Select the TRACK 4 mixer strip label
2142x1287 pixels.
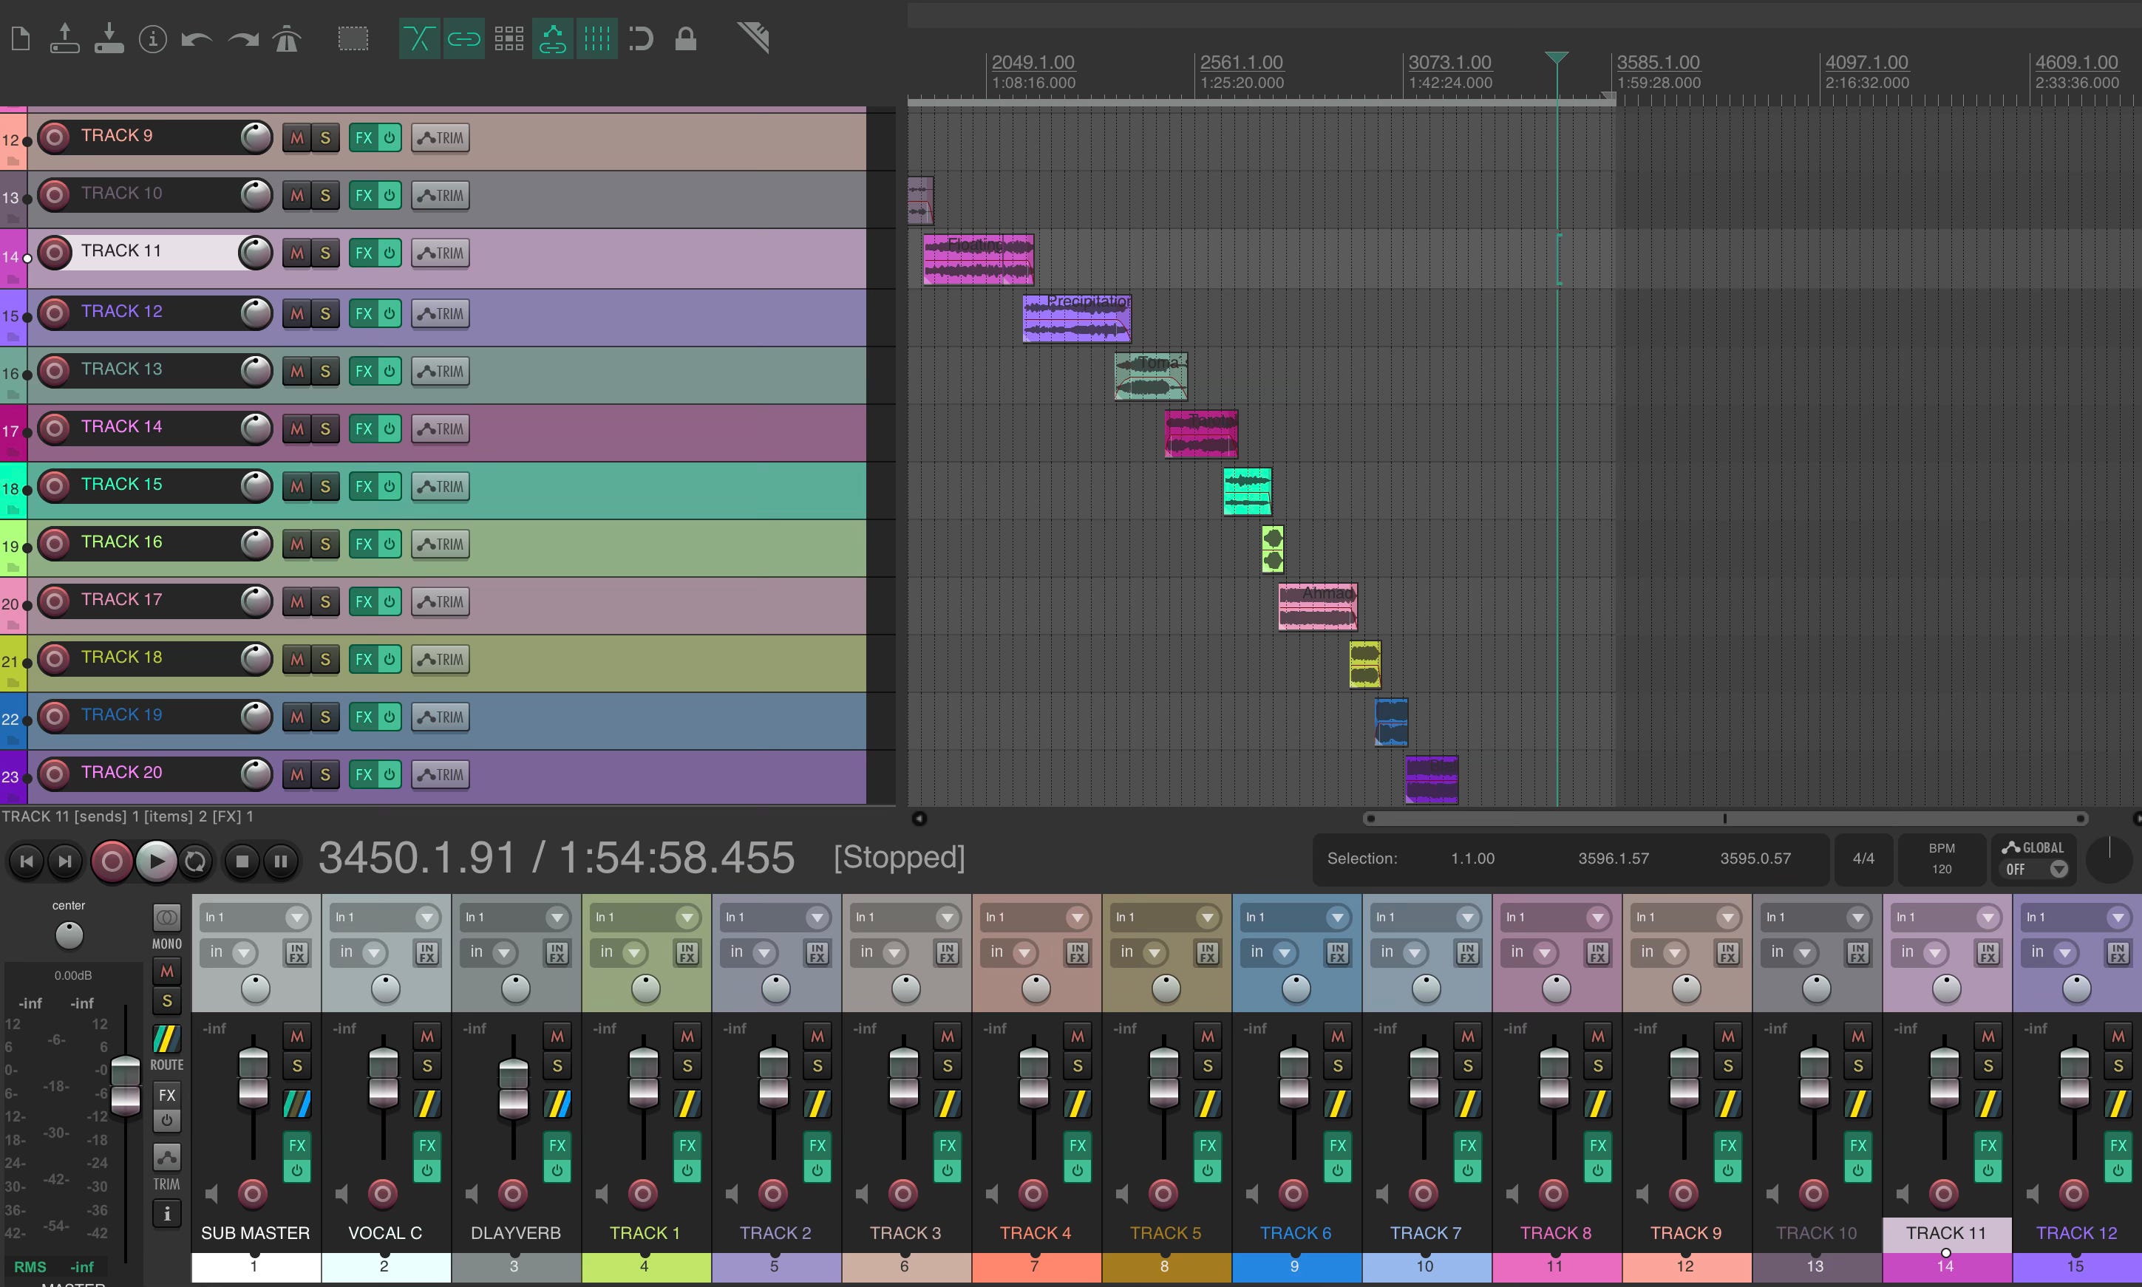1035,1232
